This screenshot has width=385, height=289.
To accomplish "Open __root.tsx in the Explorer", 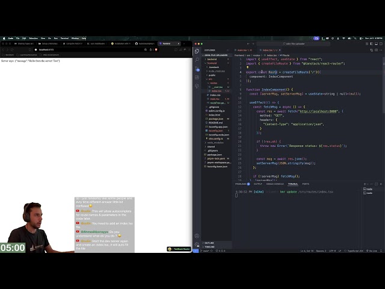I will pyautogui.click(x=218, y=87).
